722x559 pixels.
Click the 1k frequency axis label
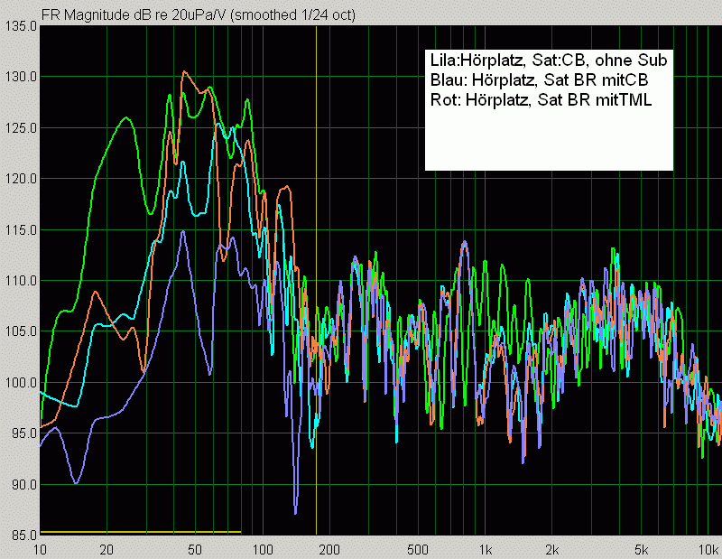coord(486,549)
